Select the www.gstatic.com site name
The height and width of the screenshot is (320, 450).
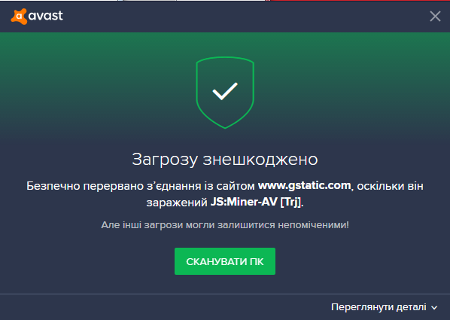point(304,185)
